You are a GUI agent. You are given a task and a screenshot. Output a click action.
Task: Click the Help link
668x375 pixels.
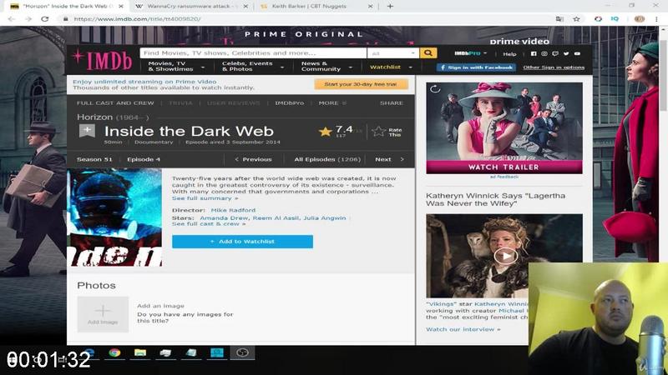[x=509, y=54]
